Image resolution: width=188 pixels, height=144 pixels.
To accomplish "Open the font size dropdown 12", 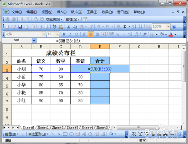I will click(57, 34).
